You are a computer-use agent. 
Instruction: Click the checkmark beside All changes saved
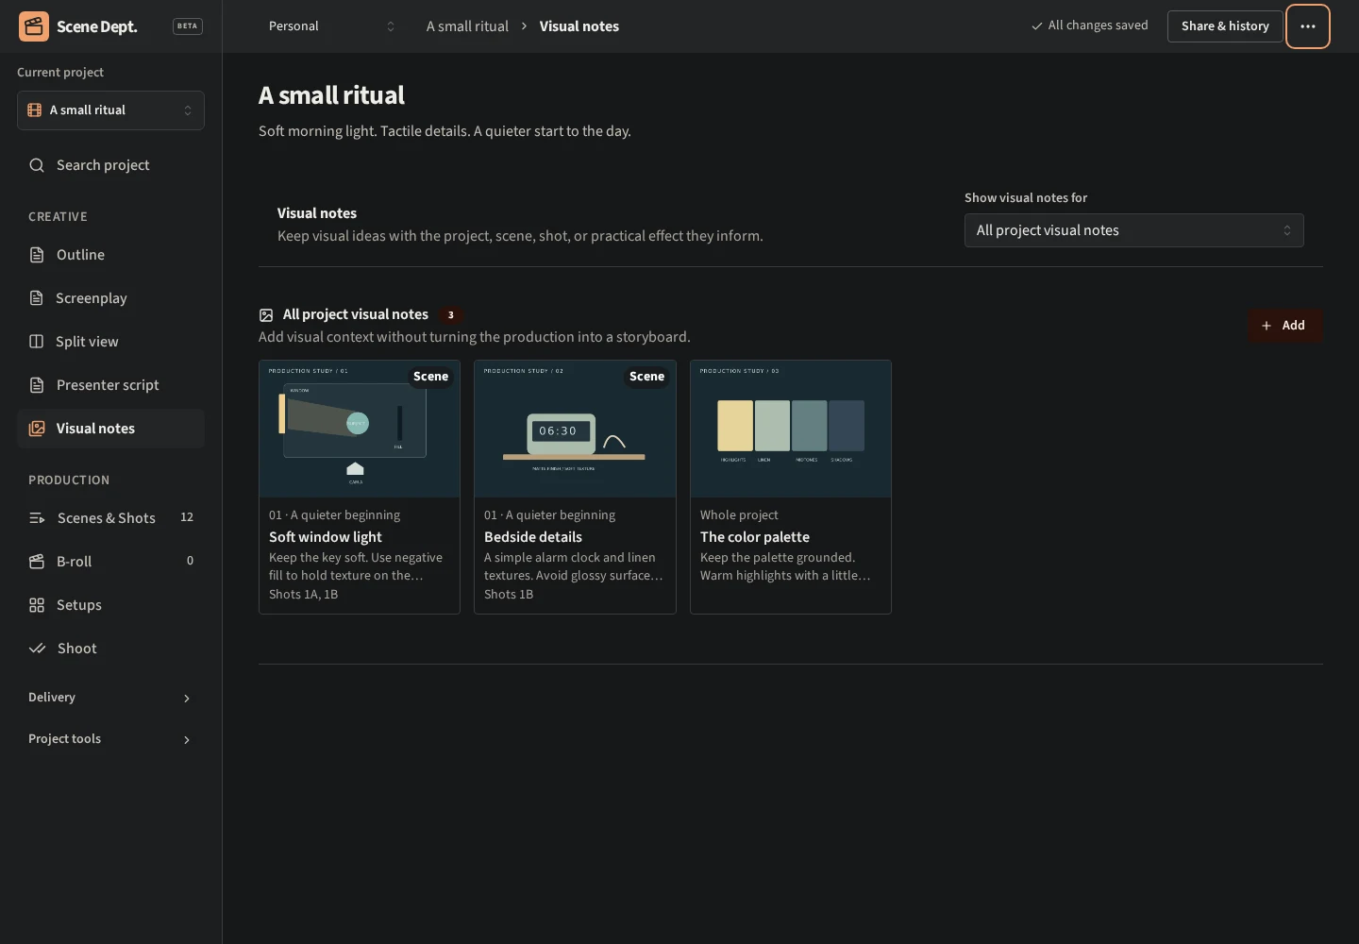click(x=1037, y=26)
